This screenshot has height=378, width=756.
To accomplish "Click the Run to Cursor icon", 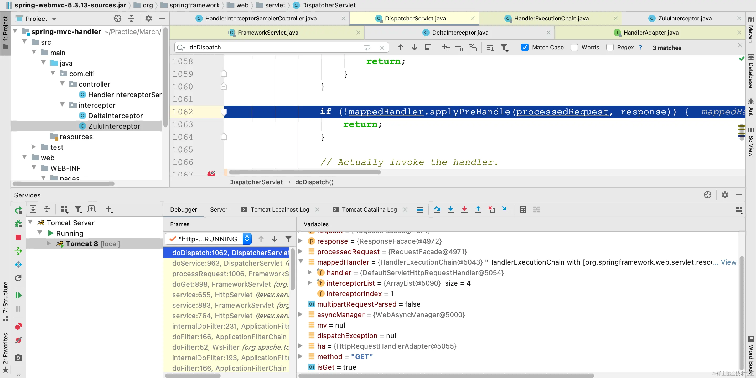I will 505,209.
